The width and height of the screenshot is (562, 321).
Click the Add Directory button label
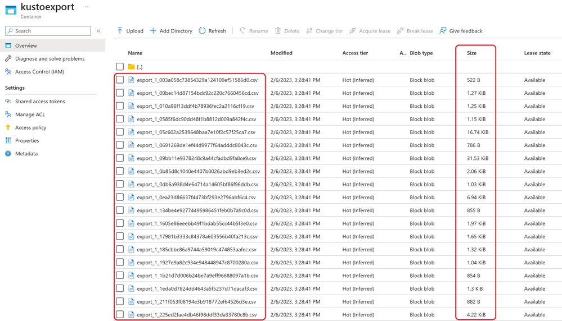(x=176, y=31)
